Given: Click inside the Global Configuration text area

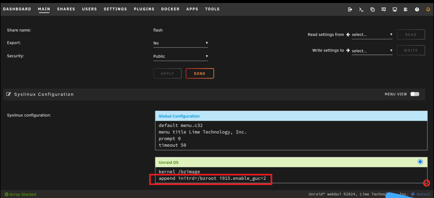Looking at the screenshot, I should [291, 135].
